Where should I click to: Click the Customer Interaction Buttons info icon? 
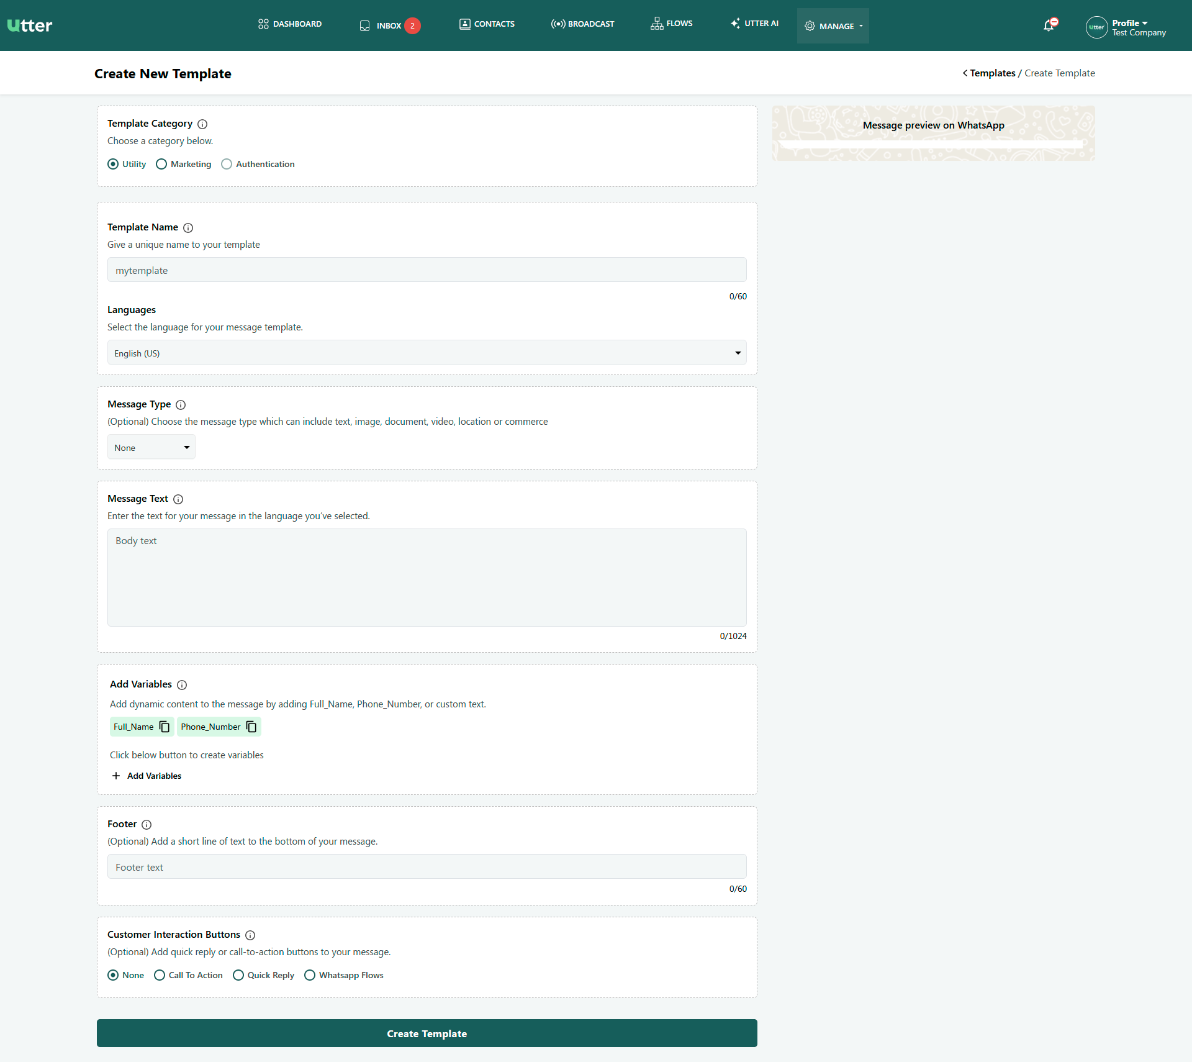(250, 935)
